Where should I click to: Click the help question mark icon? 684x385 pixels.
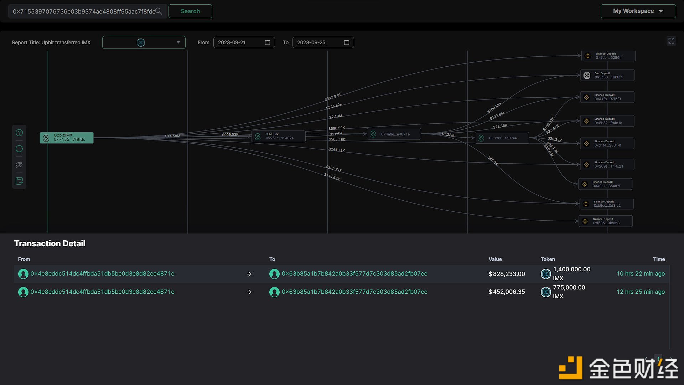[x=19, y=133]
